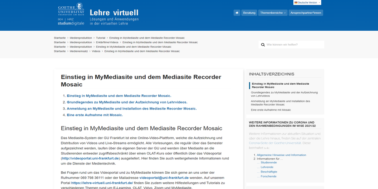This screenshot has width=378, height=189.
Task: Click the Lehre virtuell site title
Action: (114, 13)
